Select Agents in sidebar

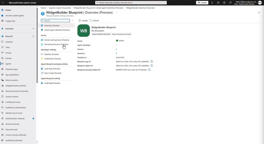point(8,64)
